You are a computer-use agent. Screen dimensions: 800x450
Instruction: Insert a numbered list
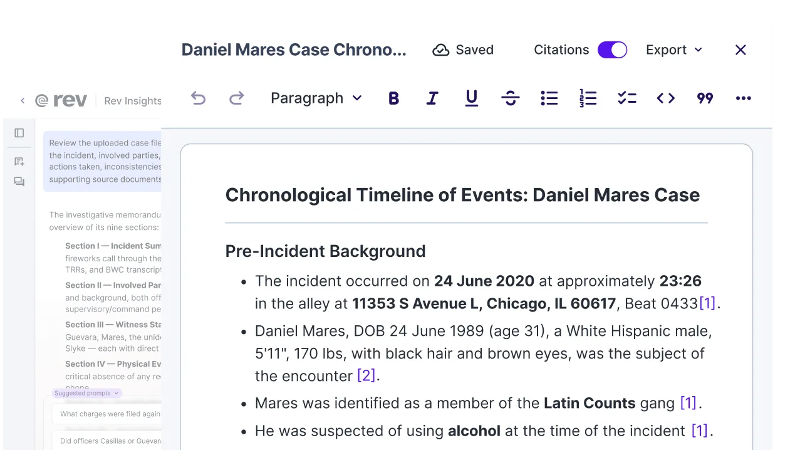pos(588,98)
